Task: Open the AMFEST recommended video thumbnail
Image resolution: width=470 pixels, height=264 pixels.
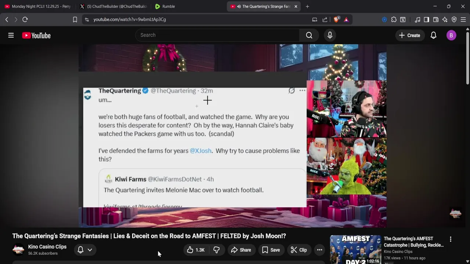Action: pyautogui.click(x=355, y=250)
